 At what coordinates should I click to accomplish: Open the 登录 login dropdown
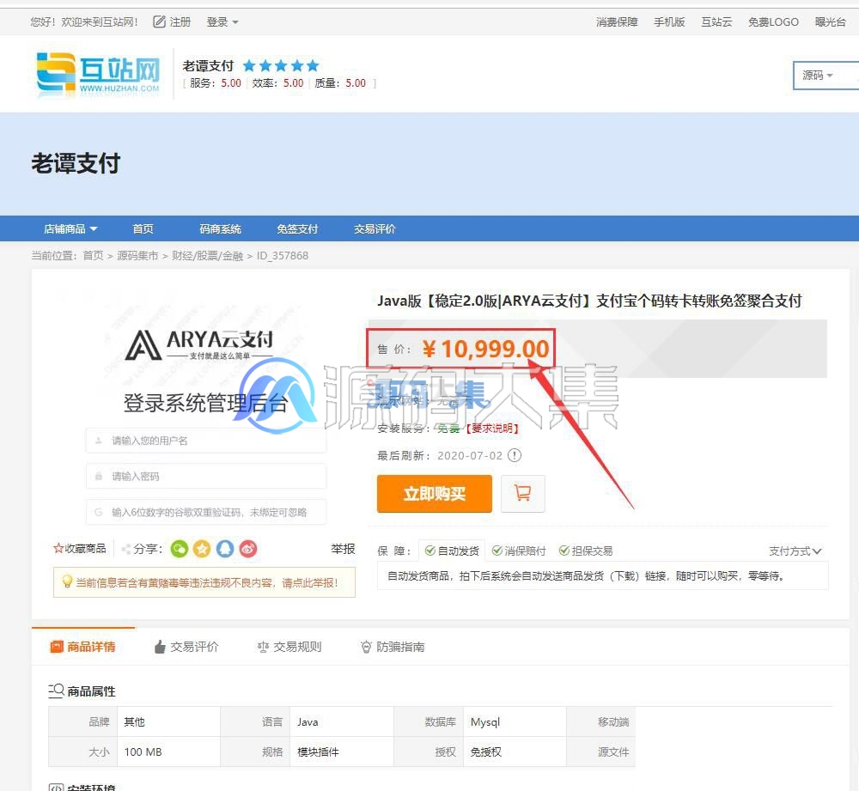[x=222, y=22]
